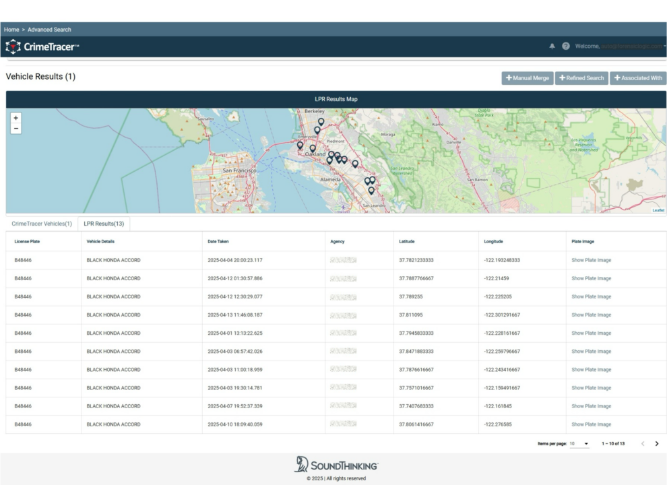Select the northernmost map marker near Berkeley
The image size is (667, 485).
(x=321, y=122)
